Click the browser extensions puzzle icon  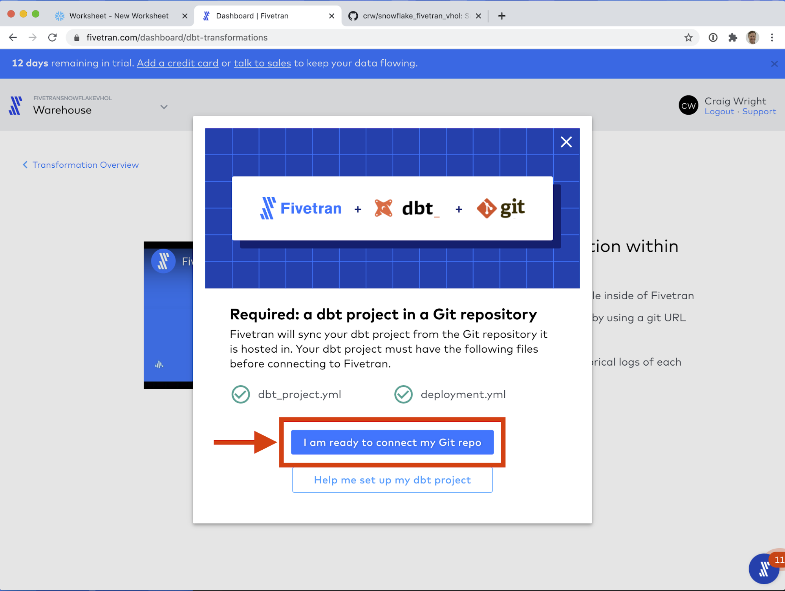pos(732,38)
